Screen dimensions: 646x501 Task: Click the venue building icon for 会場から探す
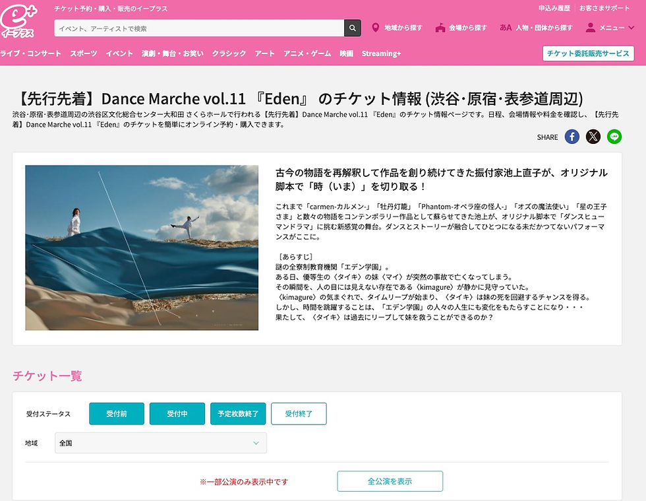[x=440, y=28]
